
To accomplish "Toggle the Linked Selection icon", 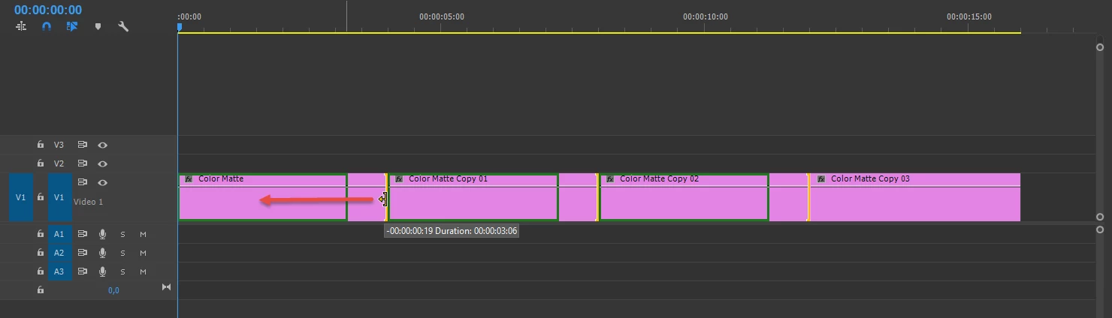I will coord(72,26).
